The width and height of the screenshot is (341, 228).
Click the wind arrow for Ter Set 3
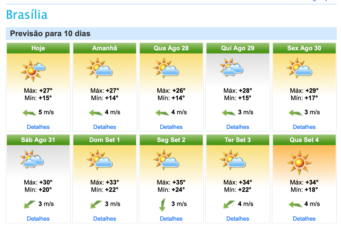pyautogui.click(x=229, y=204)
